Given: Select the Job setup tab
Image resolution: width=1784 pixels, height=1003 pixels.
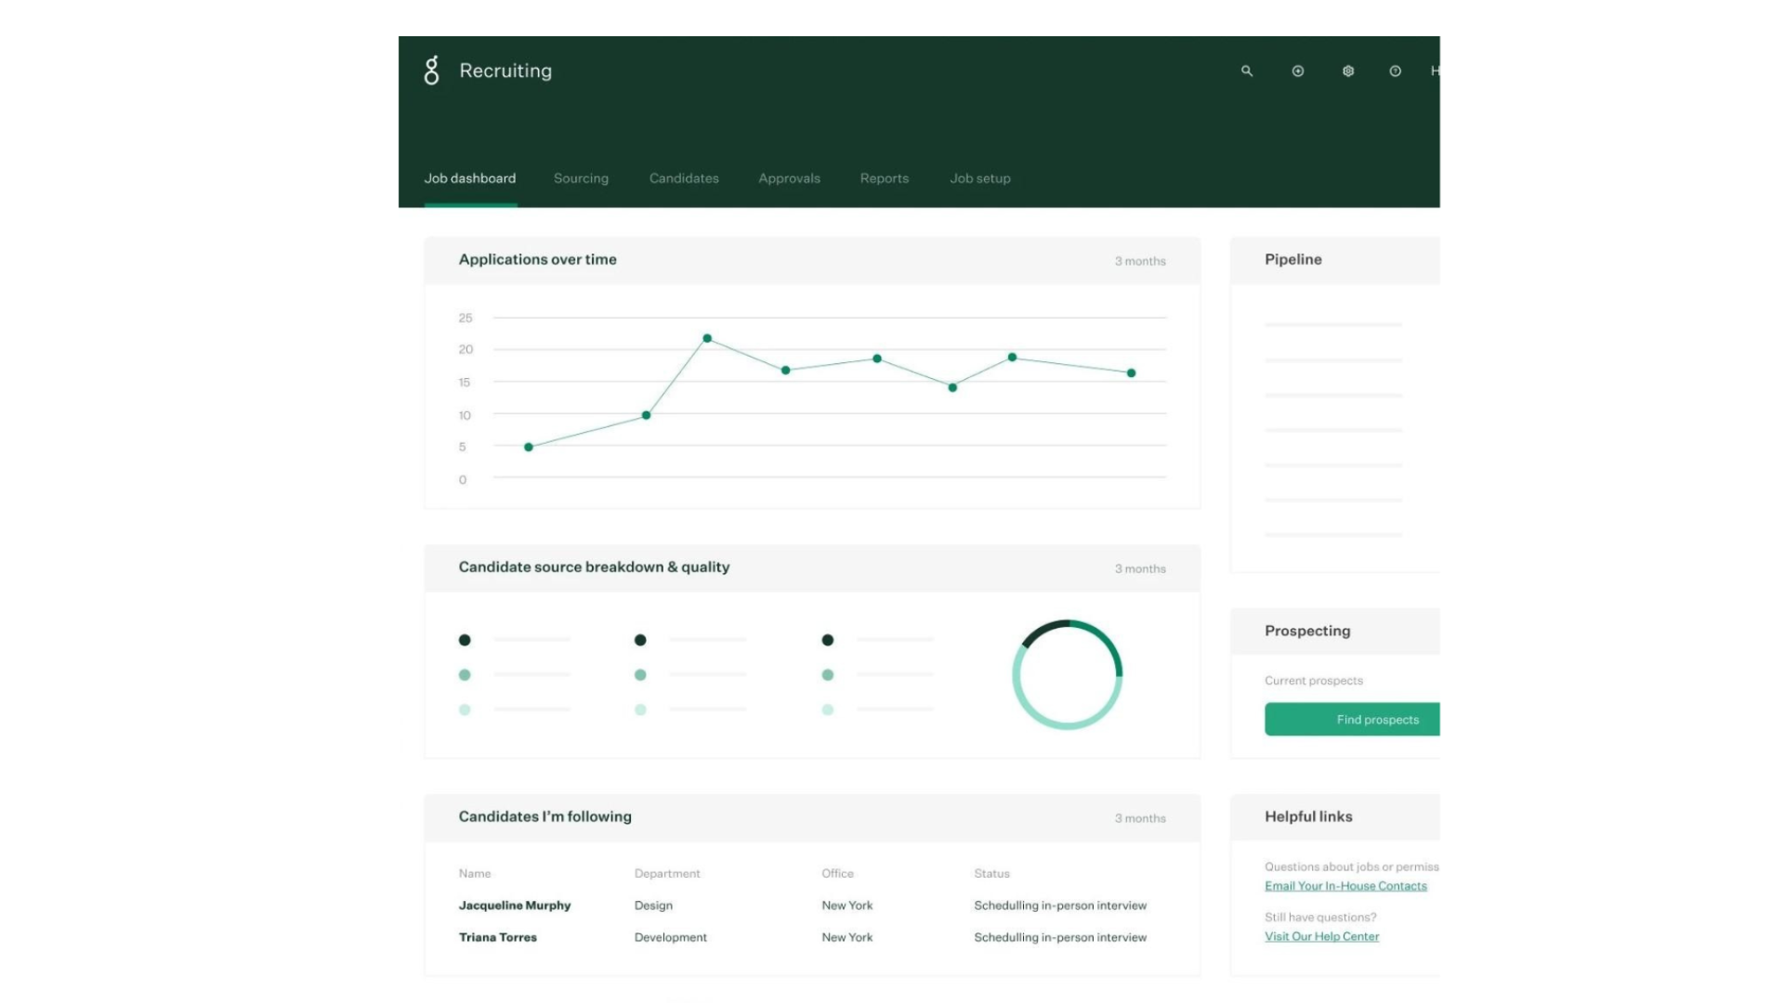Looking at the screenshot, I should coord(979,178).
